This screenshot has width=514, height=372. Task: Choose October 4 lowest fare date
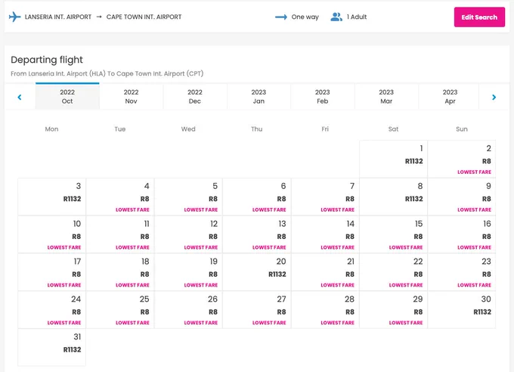(x=120, y=197)
